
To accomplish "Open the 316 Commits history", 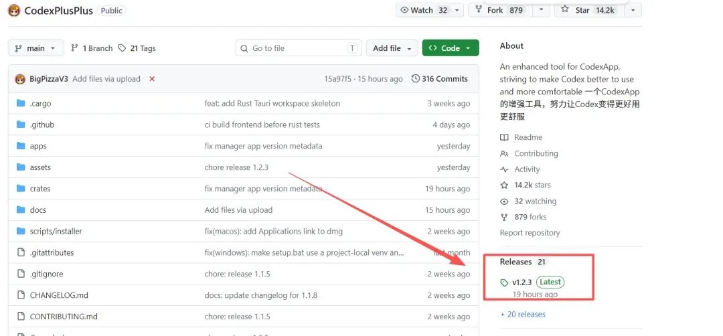I will [439, 79].
